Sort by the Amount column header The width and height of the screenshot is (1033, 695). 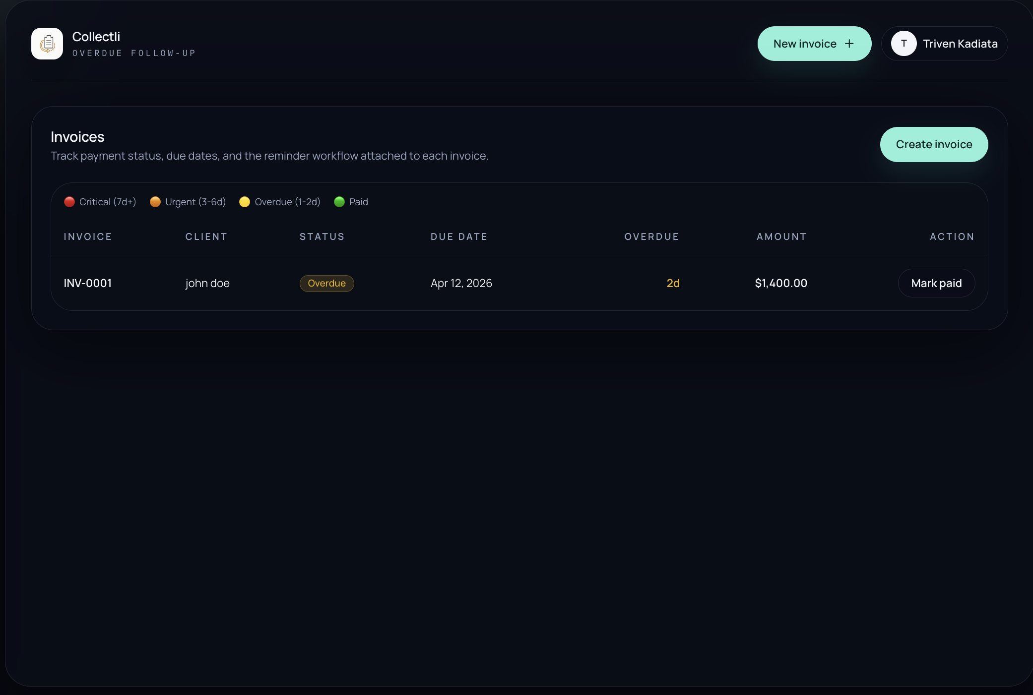[x=781, y=236]
